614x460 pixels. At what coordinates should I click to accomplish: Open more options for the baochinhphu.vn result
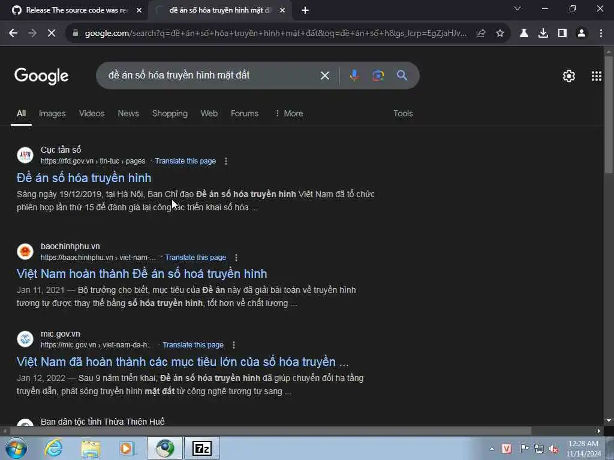(236, 258)
